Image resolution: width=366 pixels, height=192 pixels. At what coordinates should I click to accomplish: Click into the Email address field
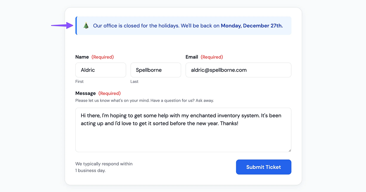(x=238, y=70)
